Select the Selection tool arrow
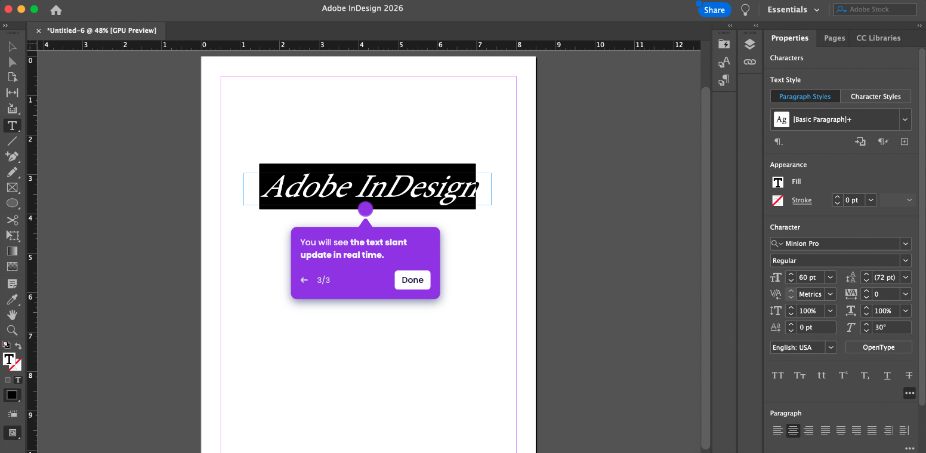The image size is (926, 453). pos(12,47)
